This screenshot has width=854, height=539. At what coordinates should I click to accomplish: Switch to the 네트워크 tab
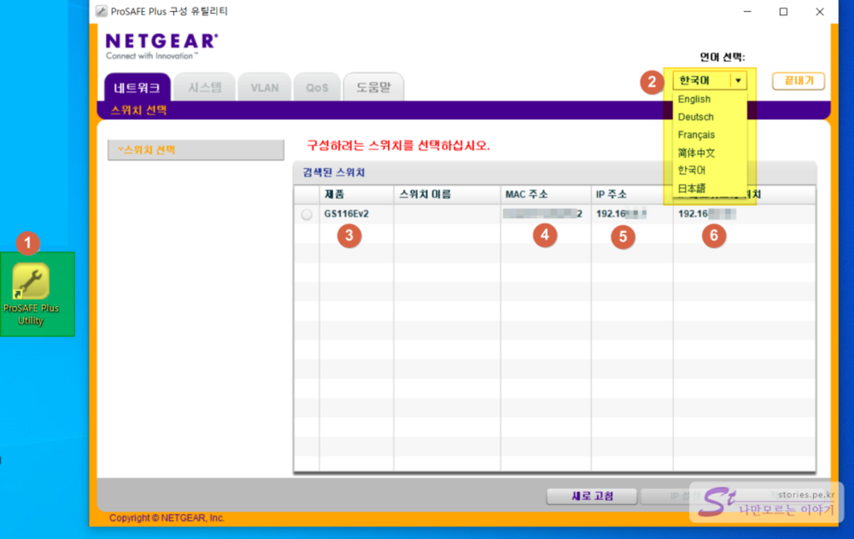[137, 88]
